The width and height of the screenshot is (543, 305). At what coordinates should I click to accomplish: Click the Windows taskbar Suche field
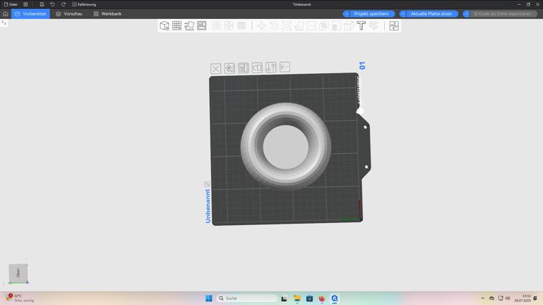(247, 298)
